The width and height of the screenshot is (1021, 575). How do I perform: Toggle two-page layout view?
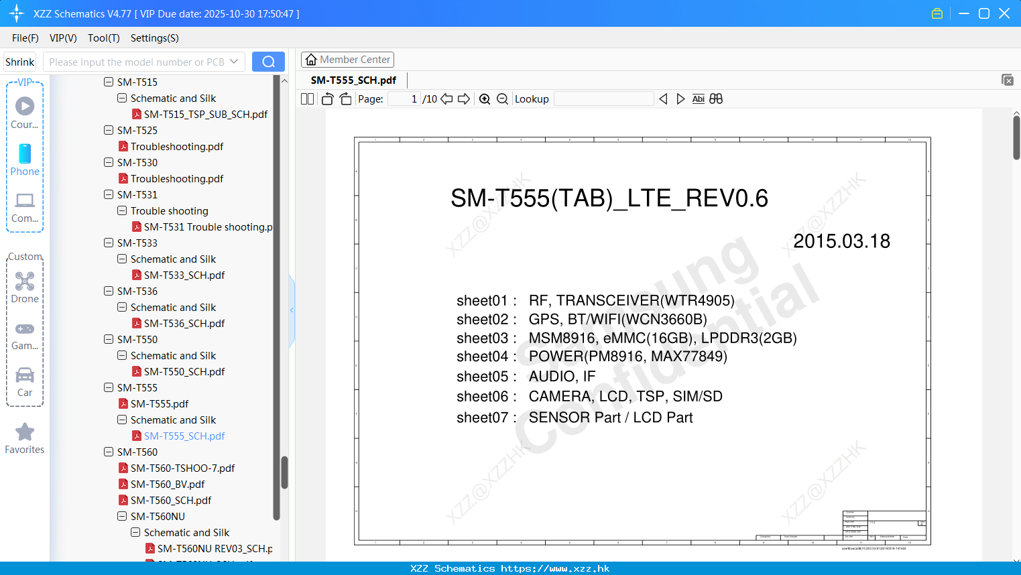(308, 99)
